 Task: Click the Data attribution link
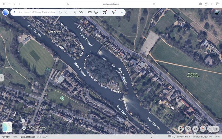pos(28,137)
